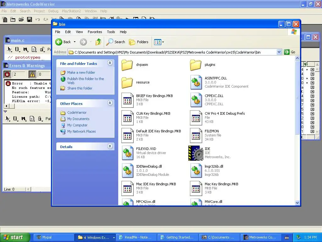
Task: Click Publish this folder to the Web
Action: pos(86,81)
